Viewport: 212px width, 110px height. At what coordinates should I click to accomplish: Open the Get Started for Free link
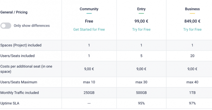89,29
